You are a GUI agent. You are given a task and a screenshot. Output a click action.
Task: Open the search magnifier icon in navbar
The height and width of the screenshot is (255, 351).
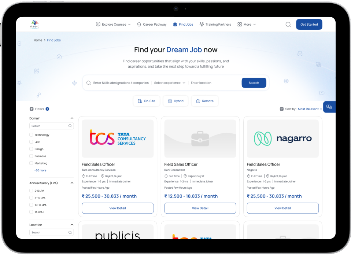288,25
